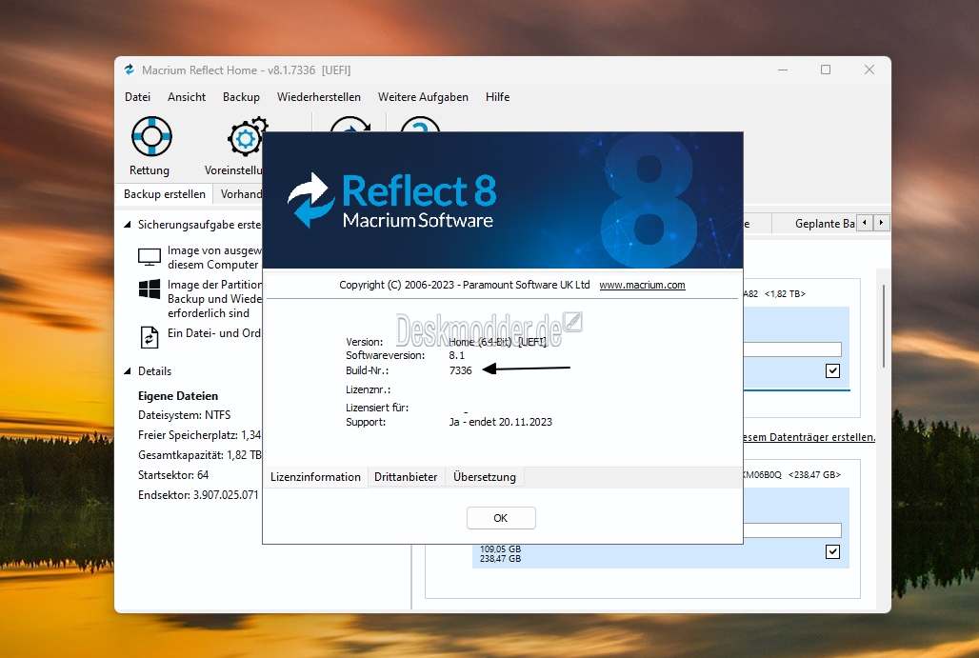This screenshot has height=658, width=979.
Task: Click 'Startsektor: 64' detail line
Action: (173, 475)
